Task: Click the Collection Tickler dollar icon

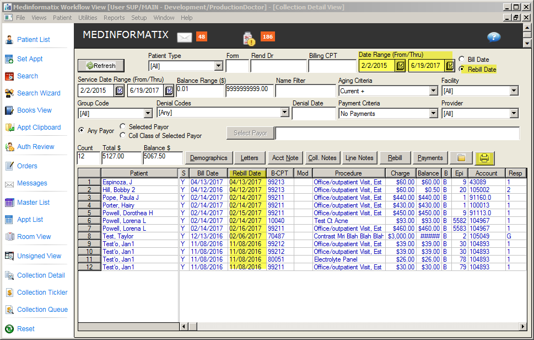Action: (9, 293)
